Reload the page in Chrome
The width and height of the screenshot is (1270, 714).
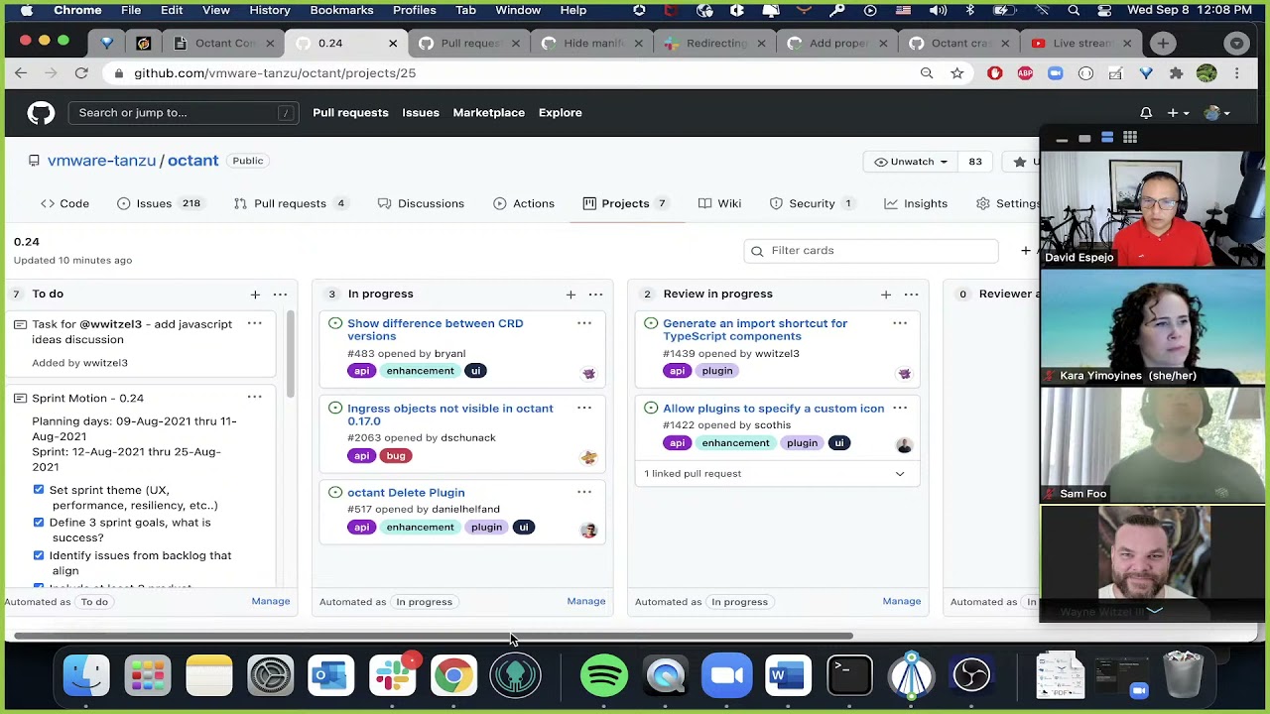(x=81, y=73)
